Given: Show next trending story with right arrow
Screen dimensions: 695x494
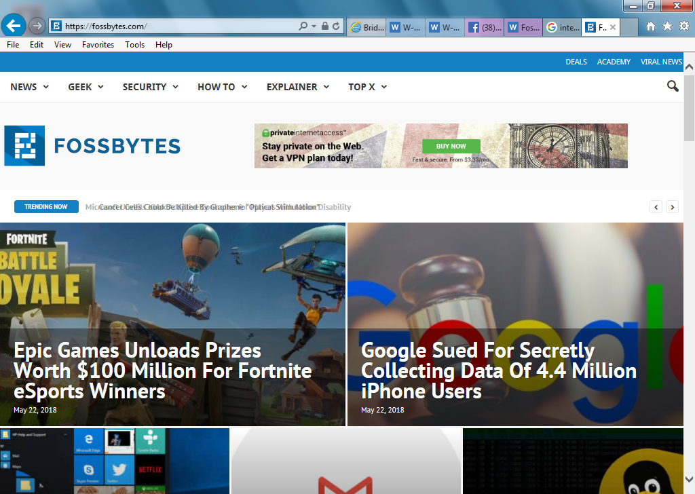Looking at the screenshot, I should 672,207.
